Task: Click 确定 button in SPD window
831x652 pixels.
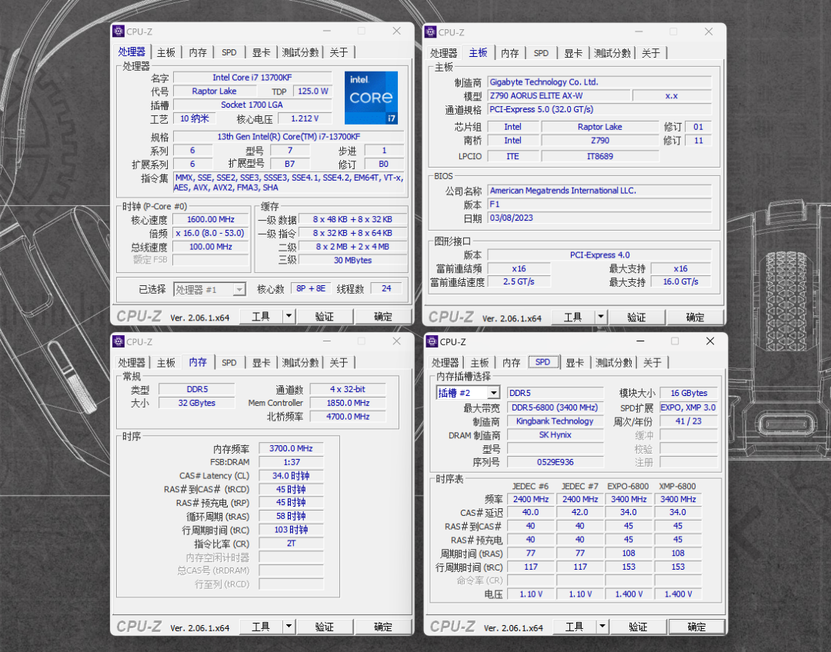Action: (x=696, y=627)
